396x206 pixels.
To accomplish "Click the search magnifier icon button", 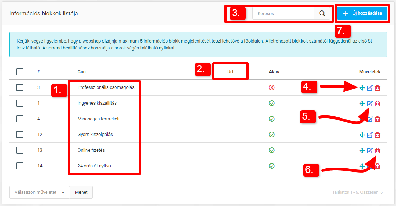I will click(322, 14).
